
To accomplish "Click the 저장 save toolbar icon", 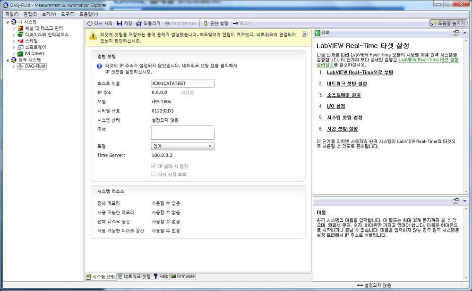I will click(120, 23).
